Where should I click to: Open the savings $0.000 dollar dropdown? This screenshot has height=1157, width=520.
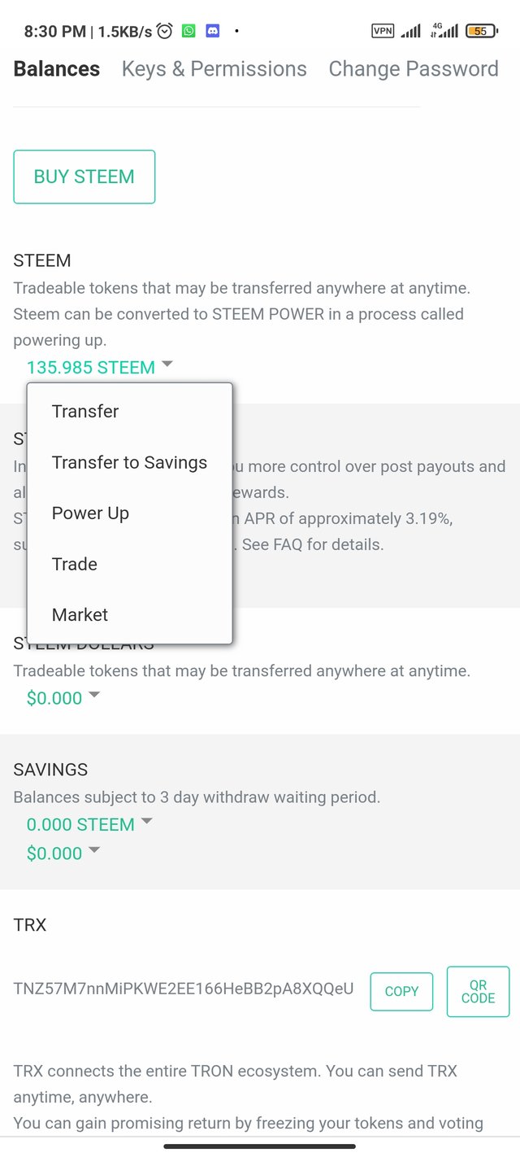[63, 853]
